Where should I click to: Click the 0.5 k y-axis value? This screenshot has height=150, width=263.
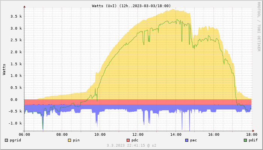[16, 87]
